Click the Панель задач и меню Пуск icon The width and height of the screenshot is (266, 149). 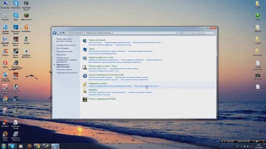coord(85,67)
